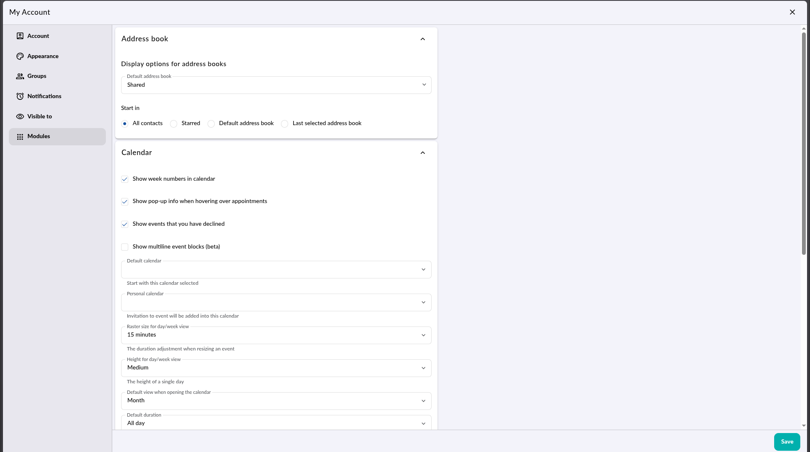Click the scrollbar down arrow

click(x=804, y=426)
